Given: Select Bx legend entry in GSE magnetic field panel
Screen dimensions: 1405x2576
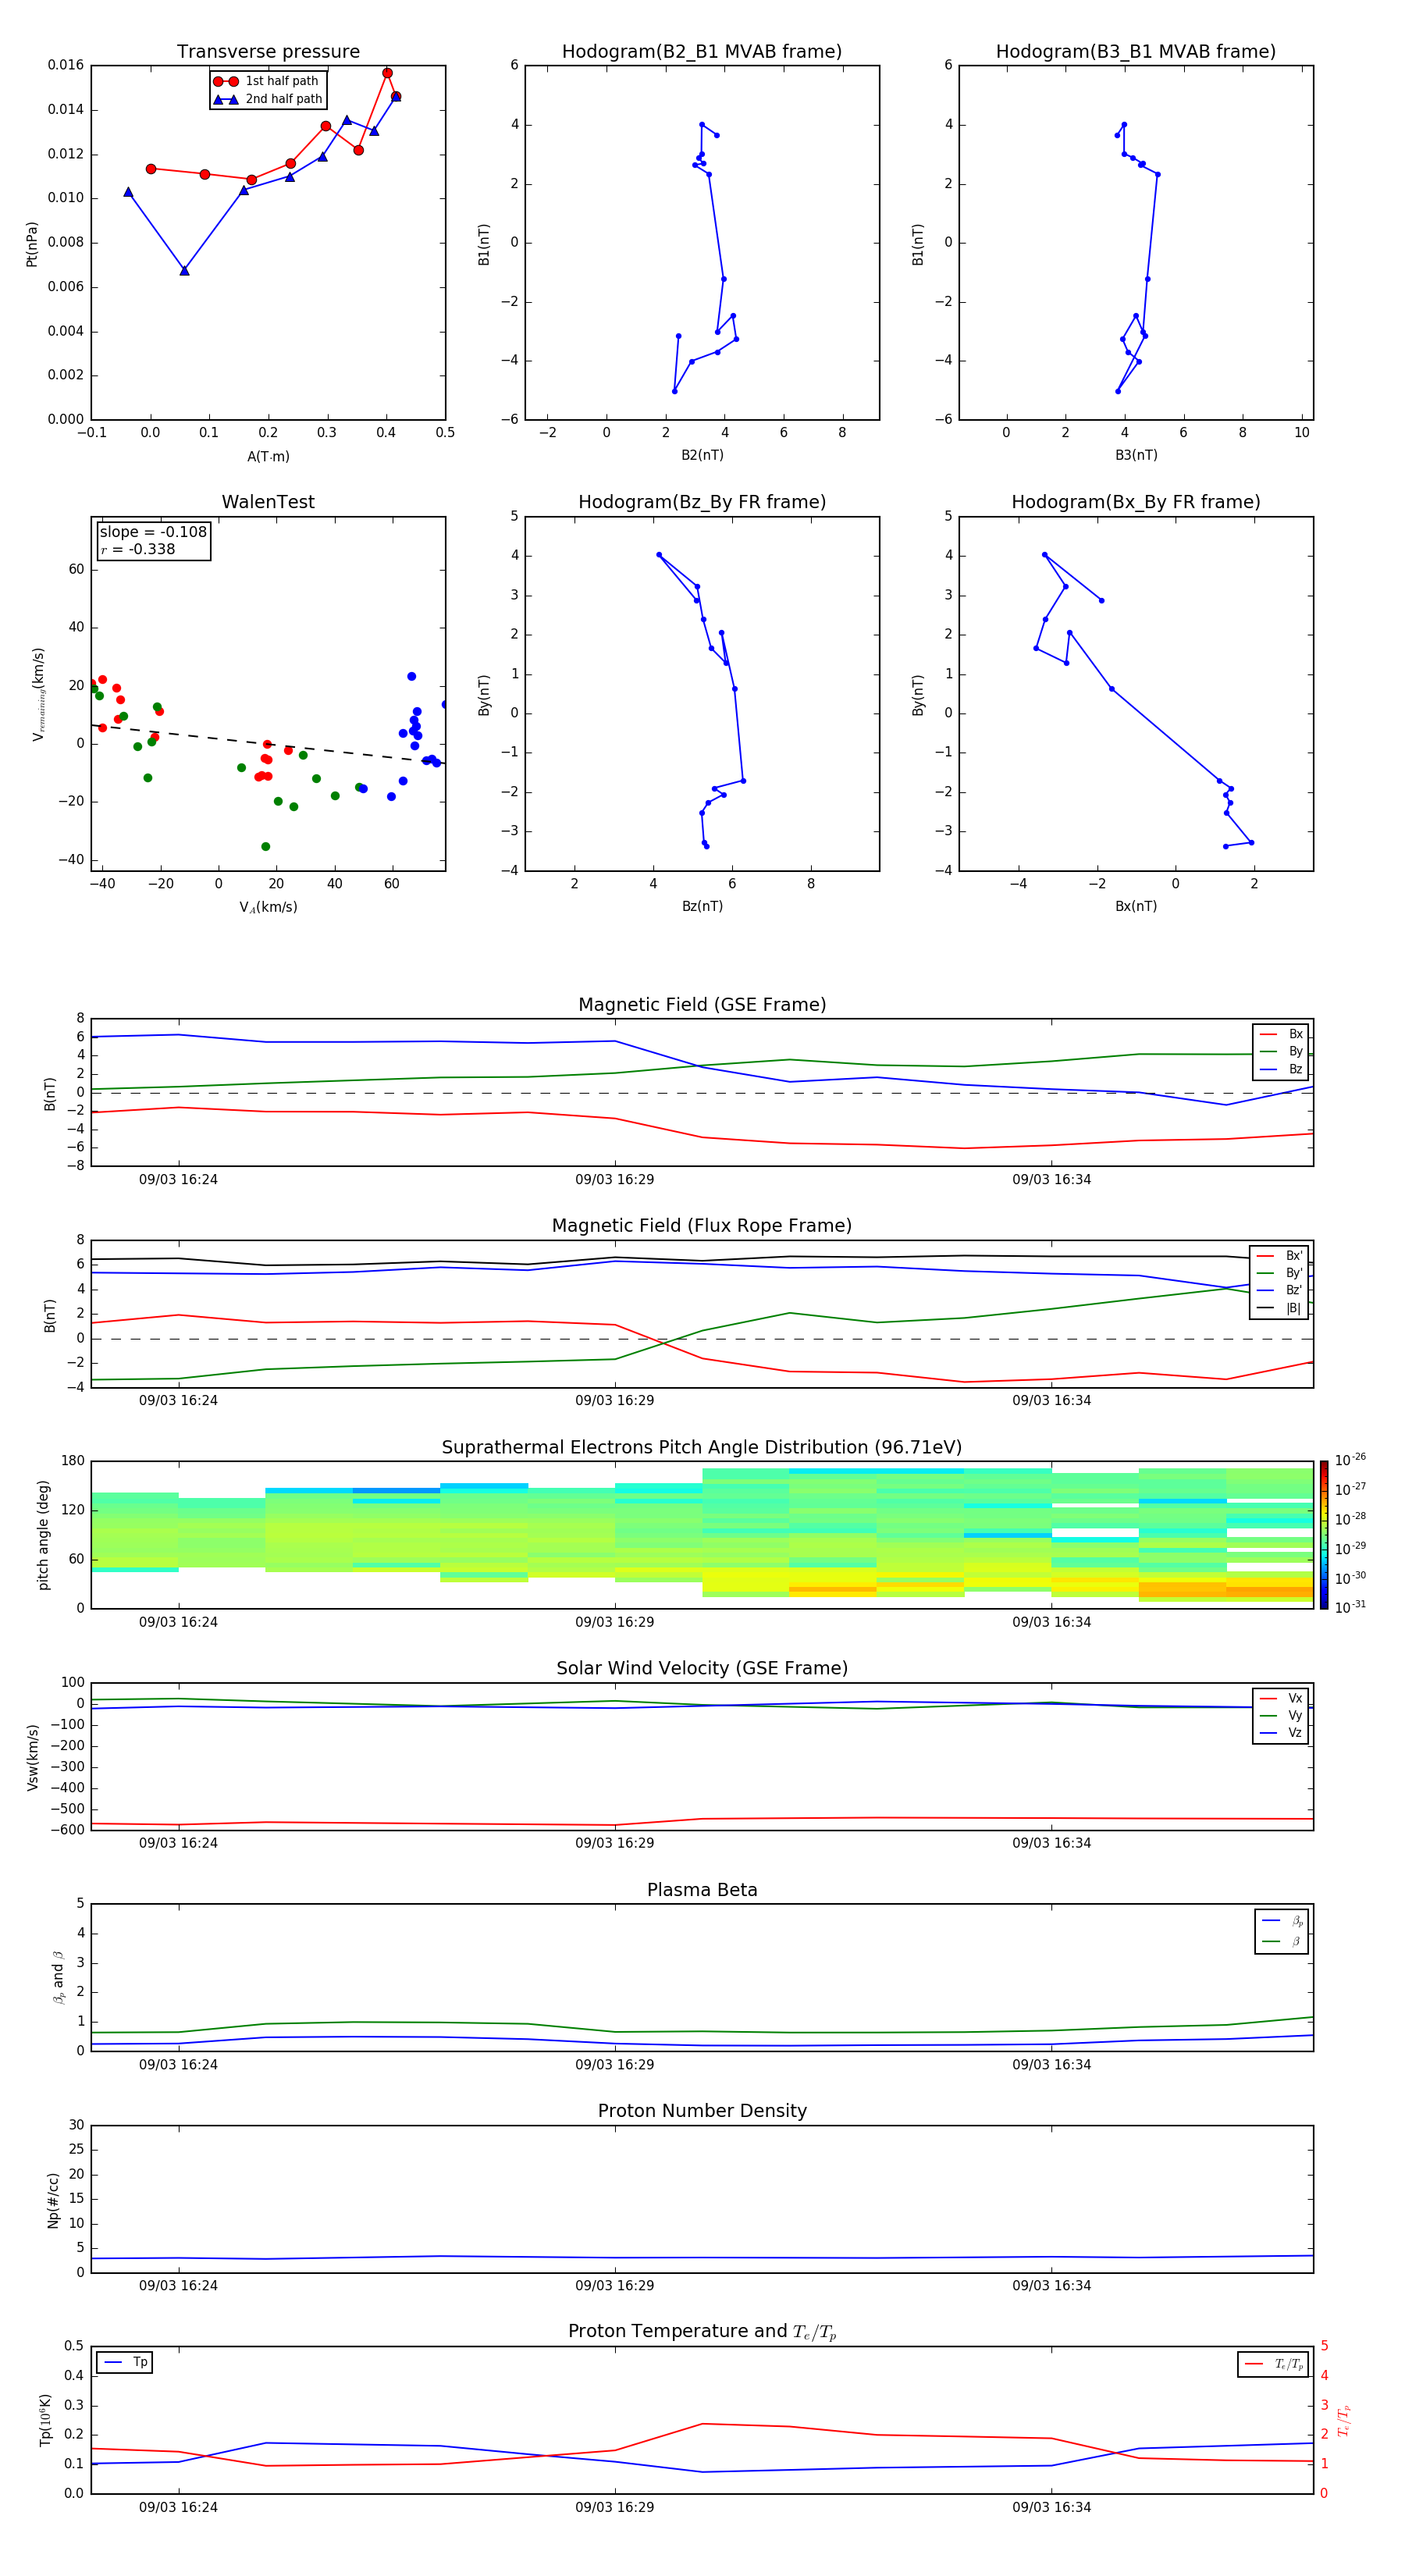Looking at the screenshot, I should 1282,1034.
